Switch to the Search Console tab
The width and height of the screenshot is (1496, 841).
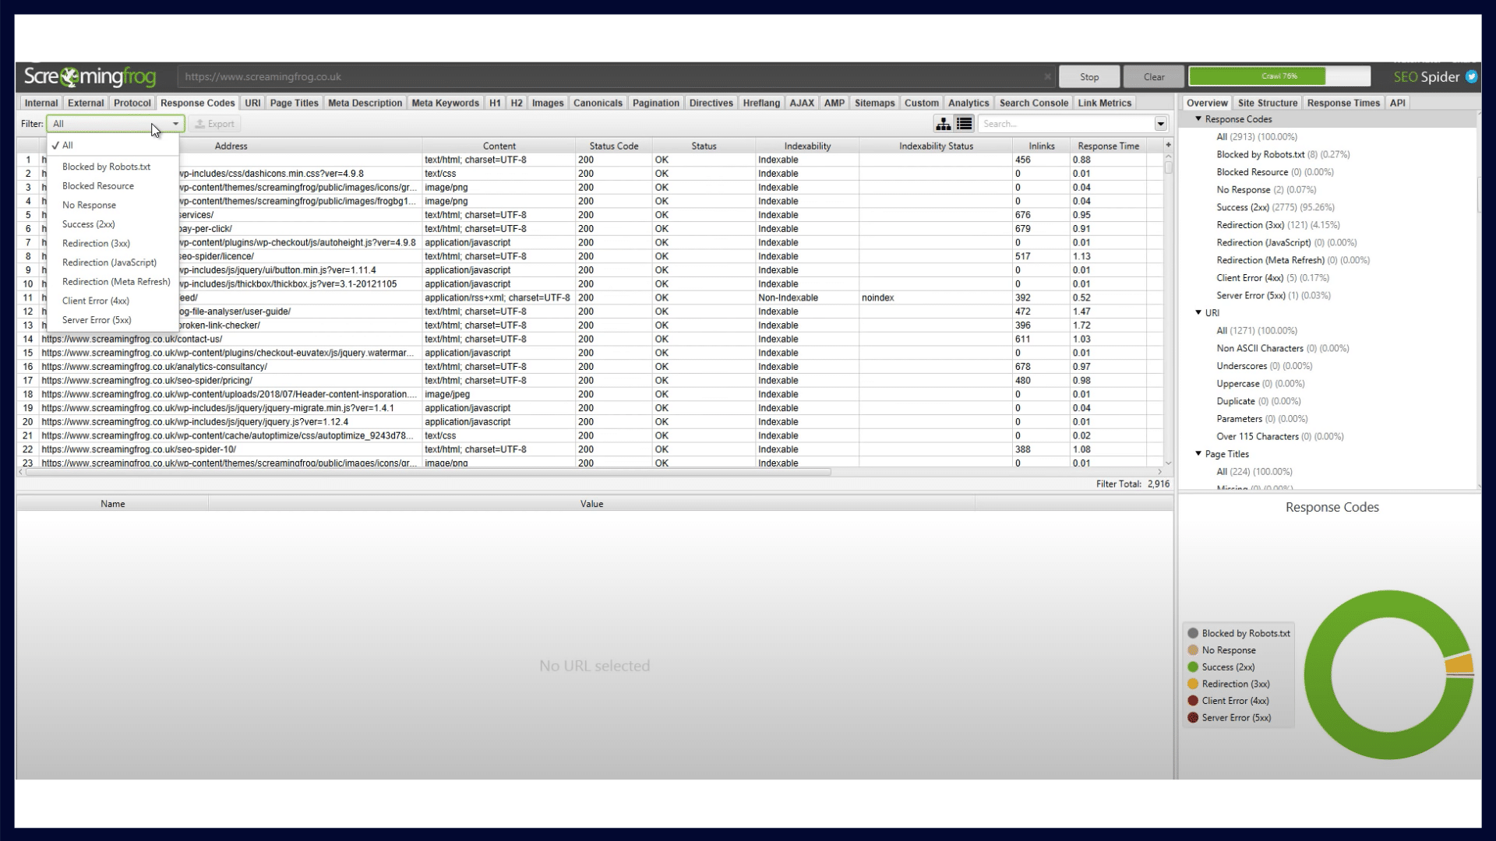click(1033, 103)
